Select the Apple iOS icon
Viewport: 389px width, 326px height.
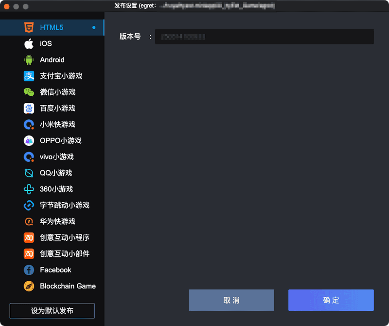(29, 44)
